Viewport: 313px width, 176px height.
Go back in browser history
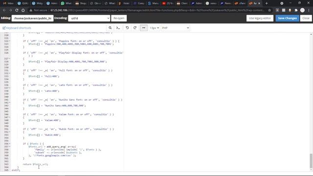tap(4, 10)
